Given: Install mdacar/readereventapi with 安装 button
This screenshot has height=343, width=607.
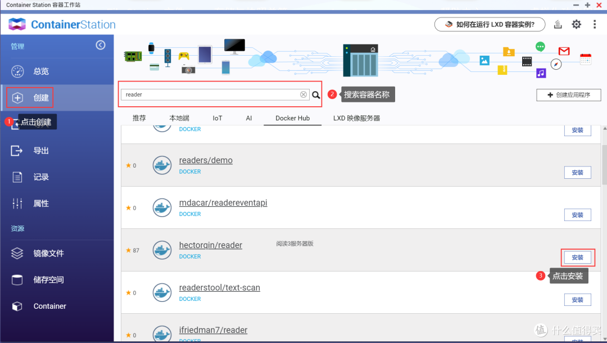Looking at the screenshot, I should pos(578,215).
